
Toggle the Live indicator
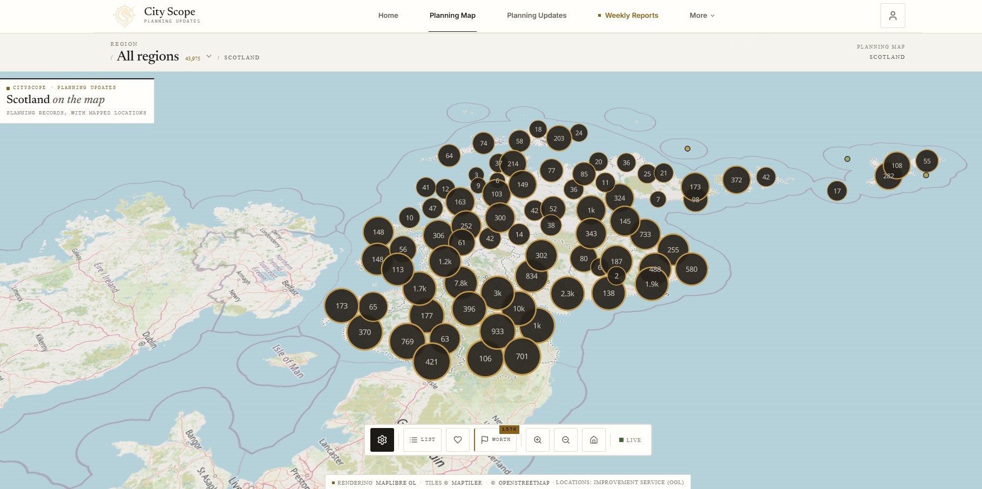630,440
